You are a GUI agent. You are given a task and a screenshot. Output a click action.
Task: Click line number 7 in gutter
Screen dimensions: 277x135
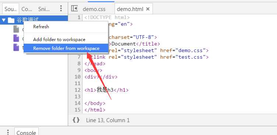[79, 57]
